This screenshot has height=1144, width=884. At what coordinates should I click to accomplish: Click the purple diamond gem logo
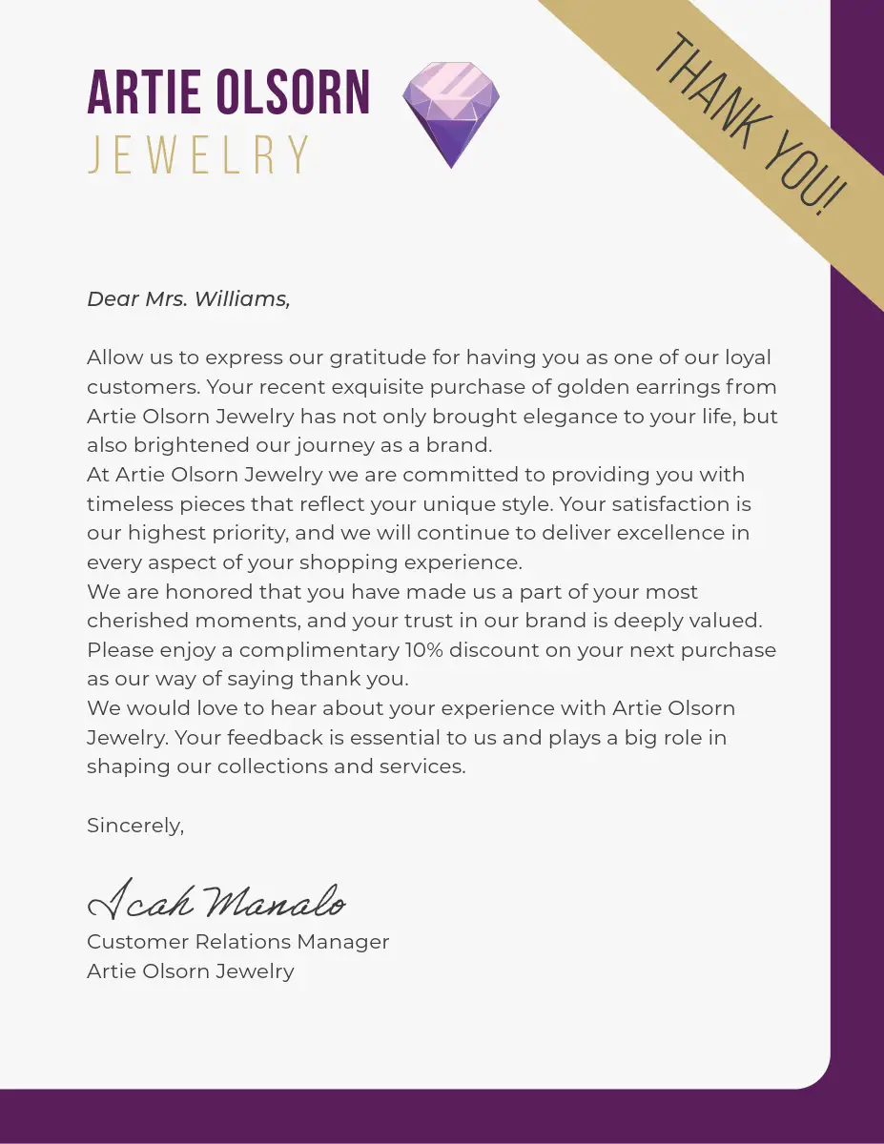pos(450,113)
